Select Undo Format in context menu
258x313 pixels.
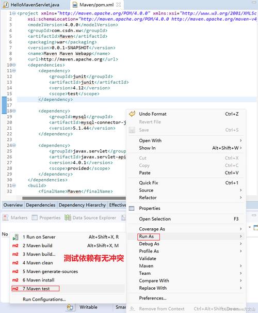click(x=186, y=114)
